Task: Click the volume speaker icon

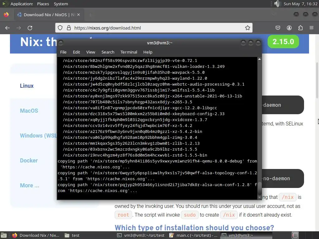Action: pyautogui.click(x=277, y=4)
